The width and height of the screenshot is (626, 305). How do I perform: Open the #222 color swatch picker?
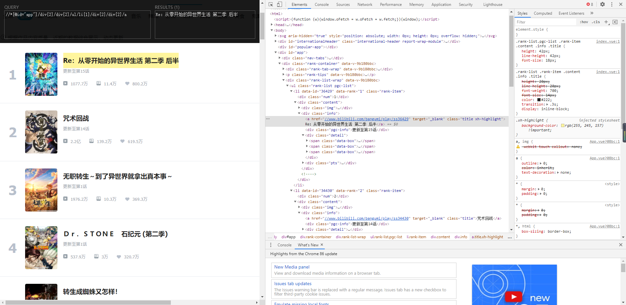[x=539, y=100]
